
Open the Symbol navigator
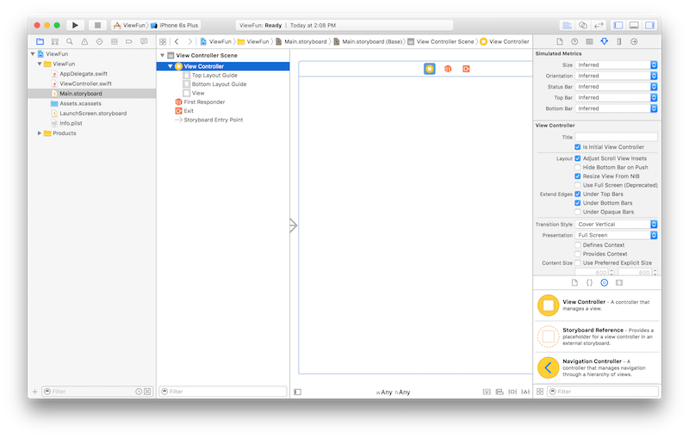pos(55,41)
